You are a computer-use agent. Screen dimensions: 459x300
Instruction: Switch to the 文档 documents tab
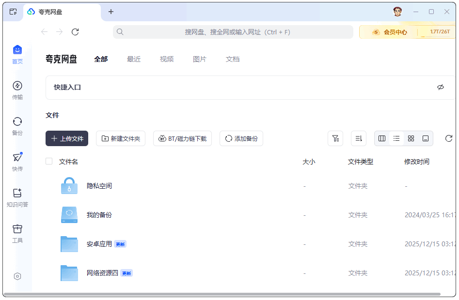[233, 59]
